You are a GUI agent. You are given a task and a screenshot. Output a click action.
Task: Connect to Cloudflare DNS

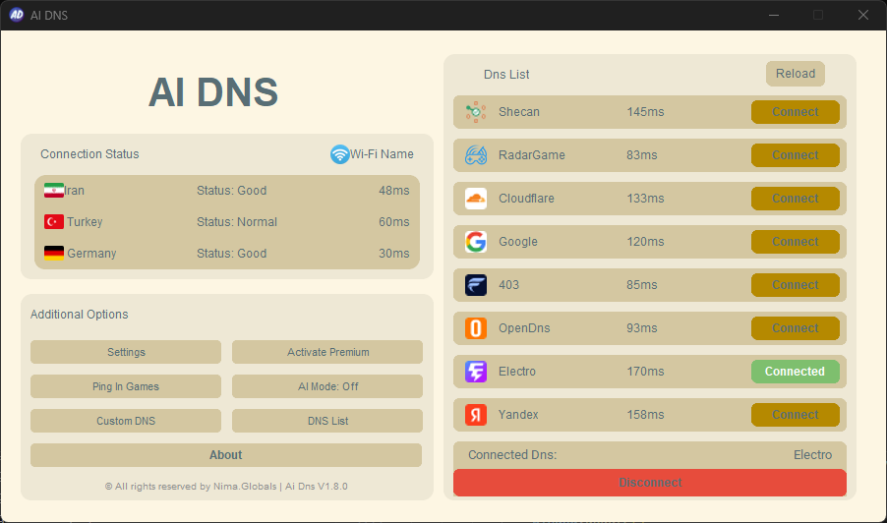[795, 199]
